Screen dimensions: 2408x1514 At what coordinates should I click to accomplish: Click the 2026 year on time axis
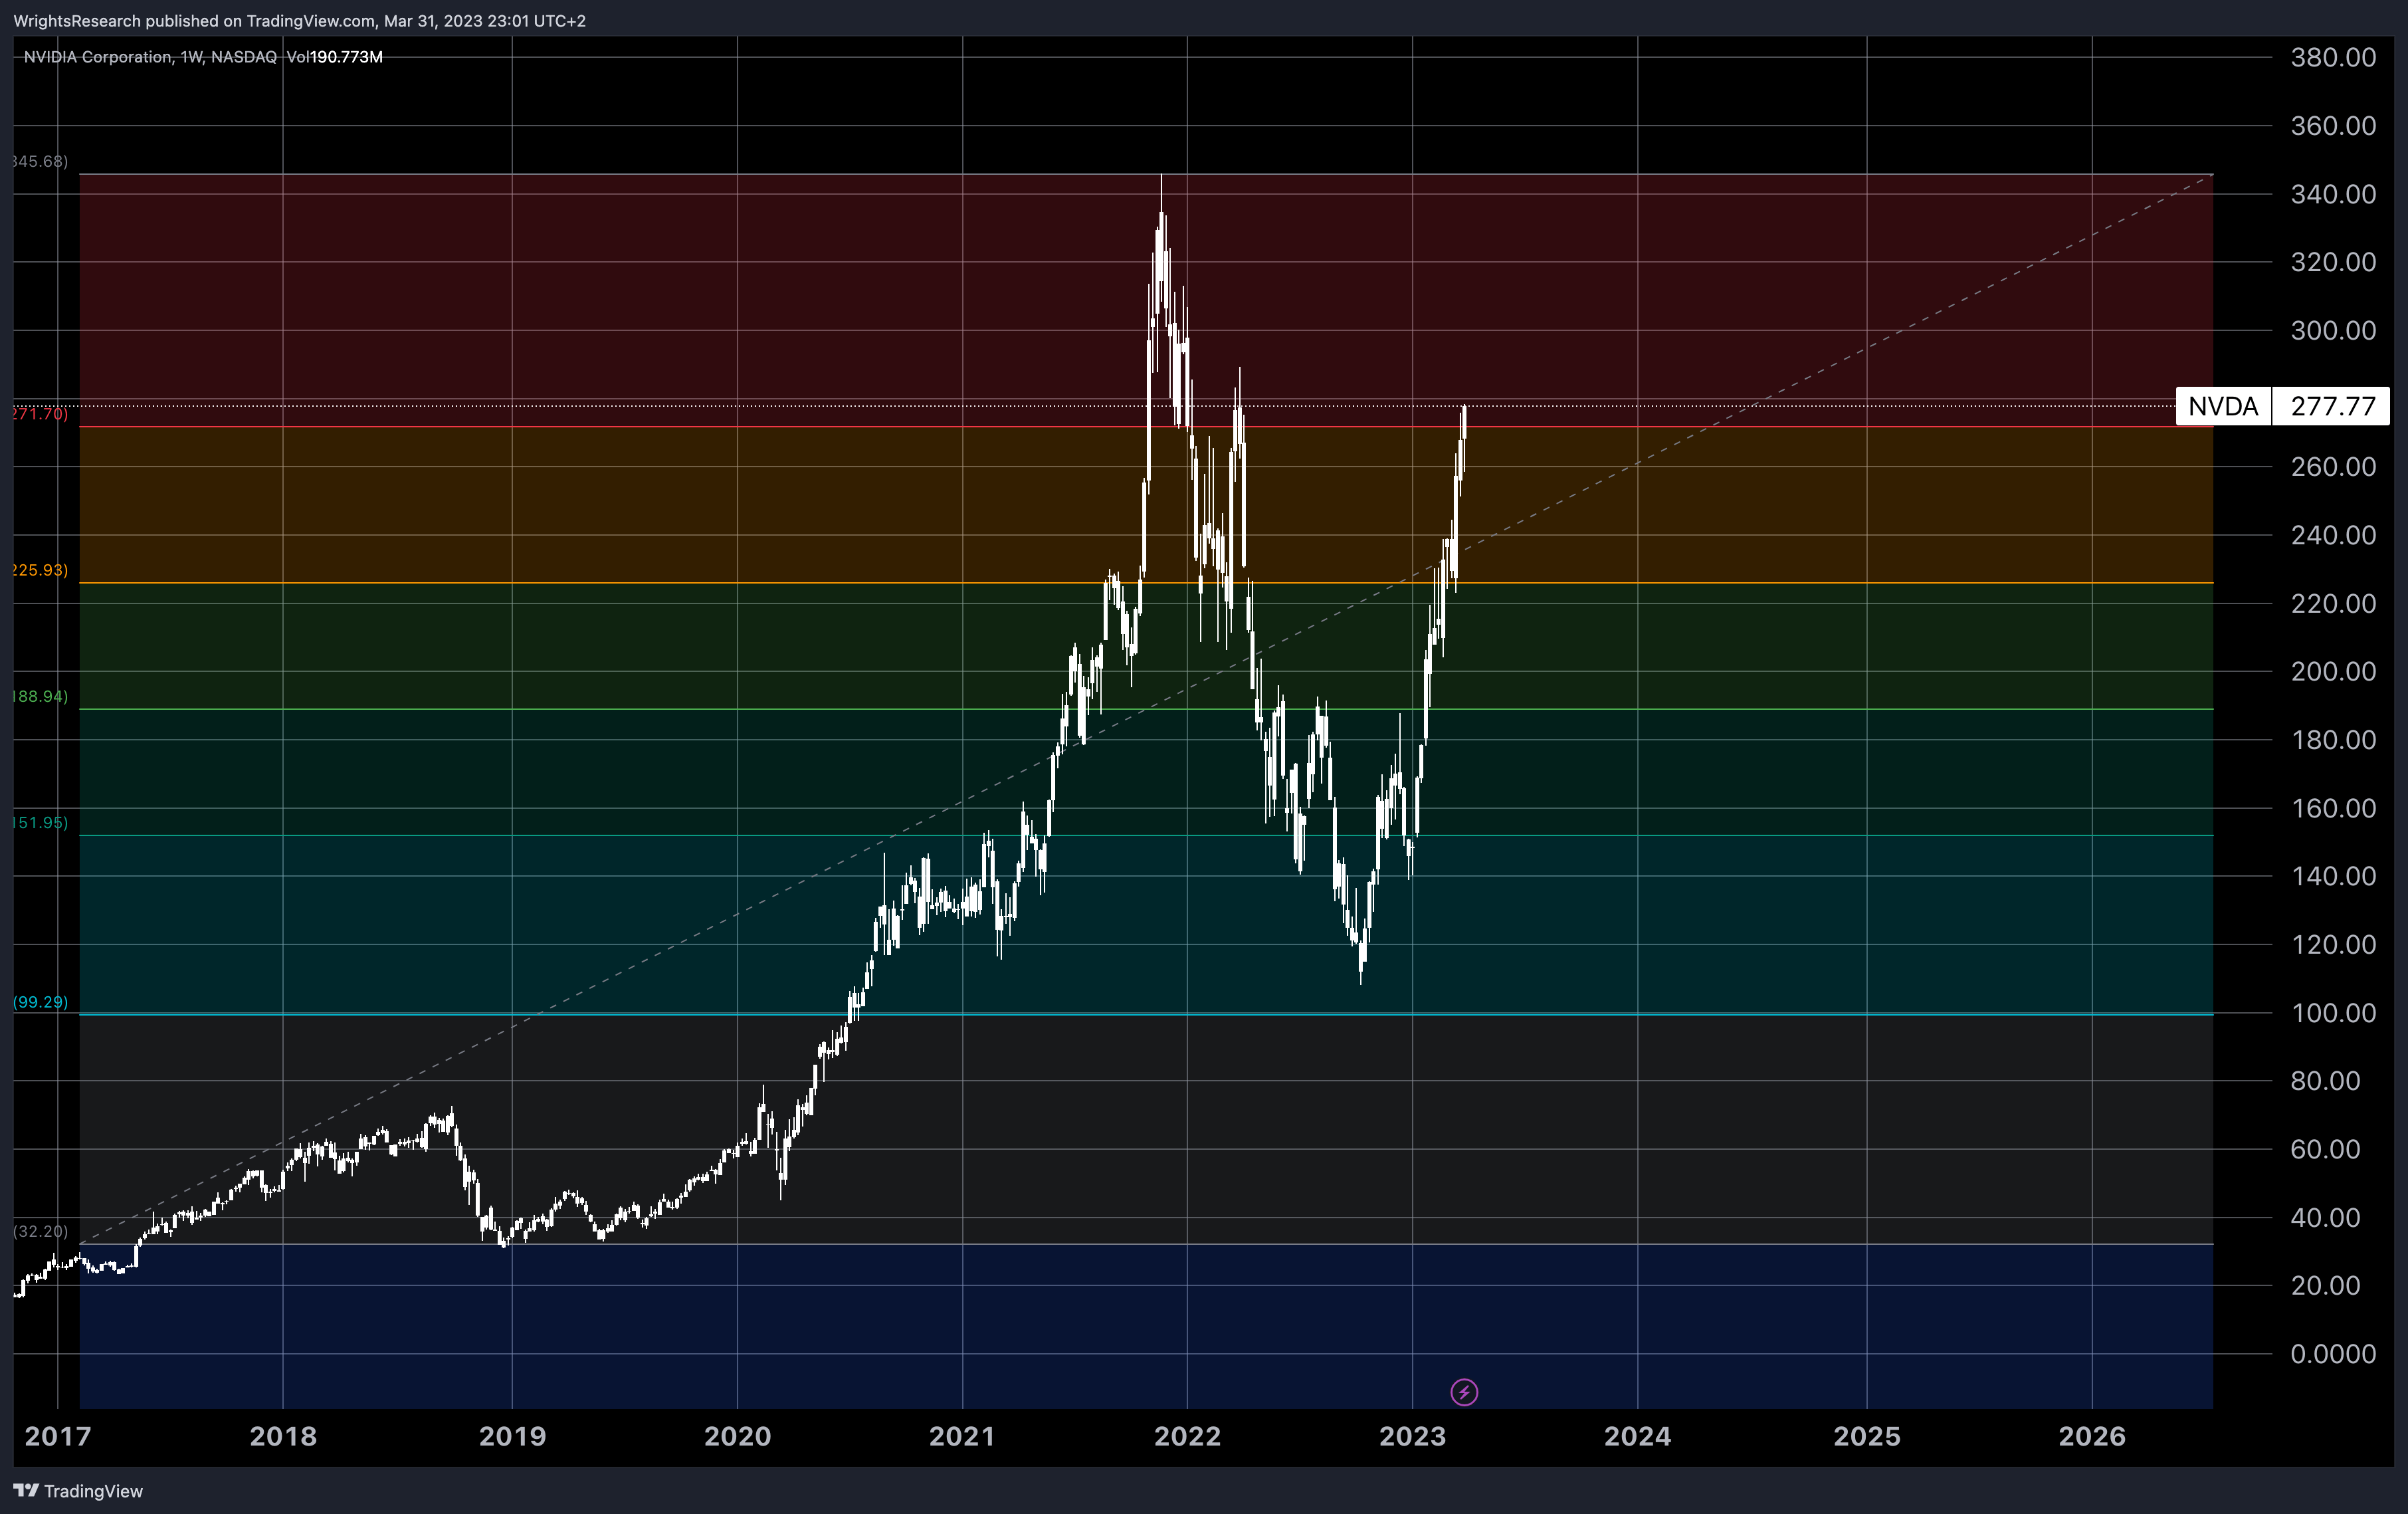pyautogui.click(x=2091, y=1437)
